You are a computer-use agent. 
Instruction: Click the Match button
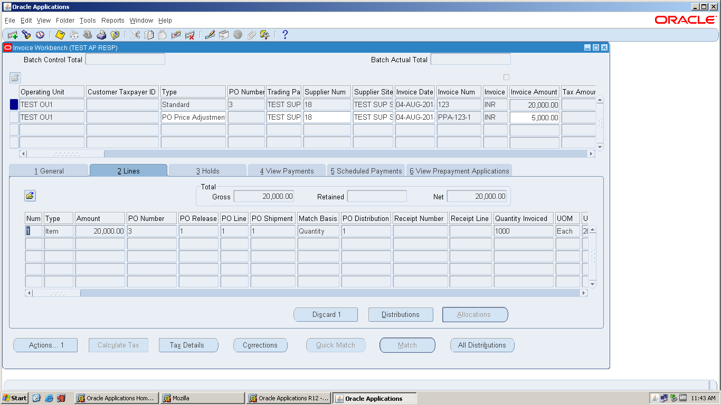pos(407,345)
